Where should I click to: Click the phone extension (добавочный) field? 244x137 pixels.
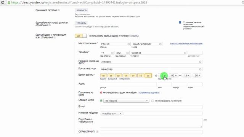195,53
